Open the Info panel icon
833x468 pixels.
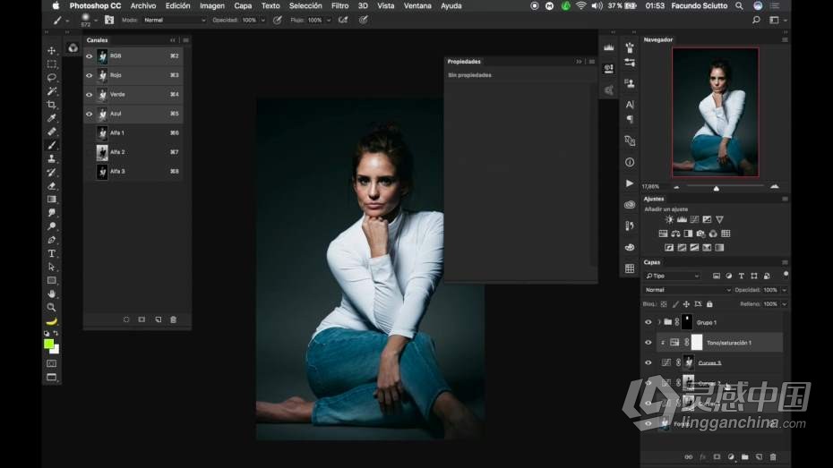[x=630, y=162]
